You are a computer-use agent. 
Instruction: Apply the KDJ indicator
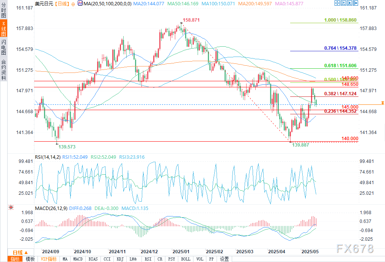coord(120,259)
